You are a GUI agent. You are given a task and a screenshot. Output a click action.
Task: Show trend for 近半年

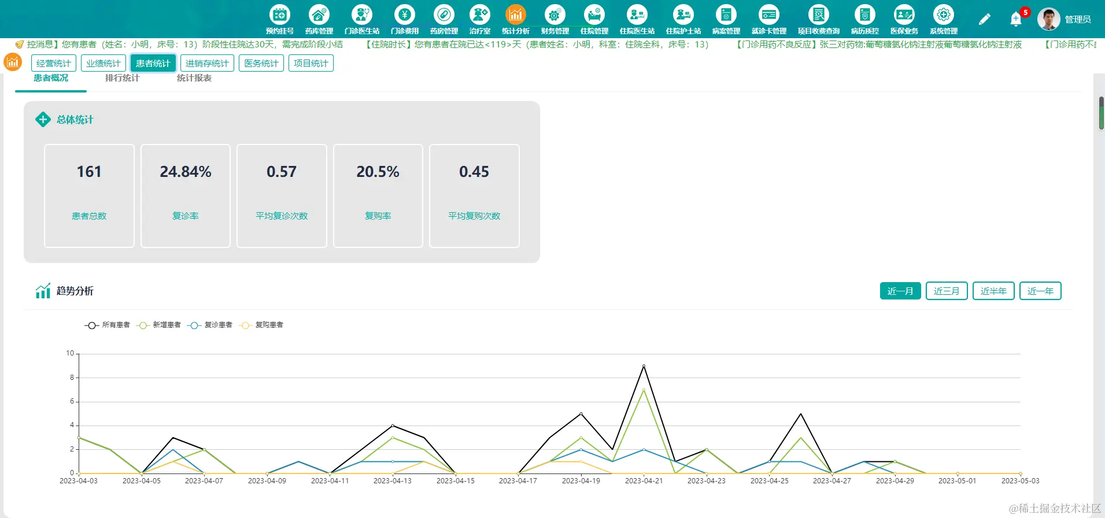993,291
